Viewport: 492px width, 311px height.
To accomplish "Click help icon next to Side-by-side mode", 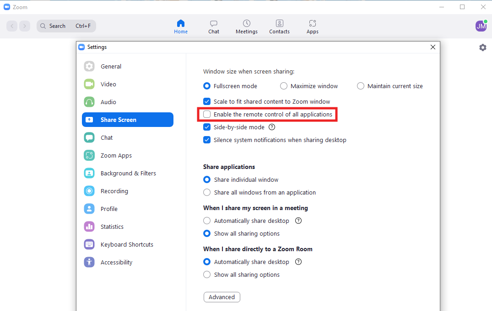I will tap(272, 127).
